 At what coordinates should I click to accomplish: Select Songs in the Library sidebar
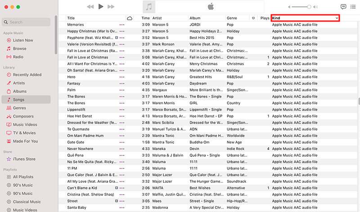[x=26, y=99]
